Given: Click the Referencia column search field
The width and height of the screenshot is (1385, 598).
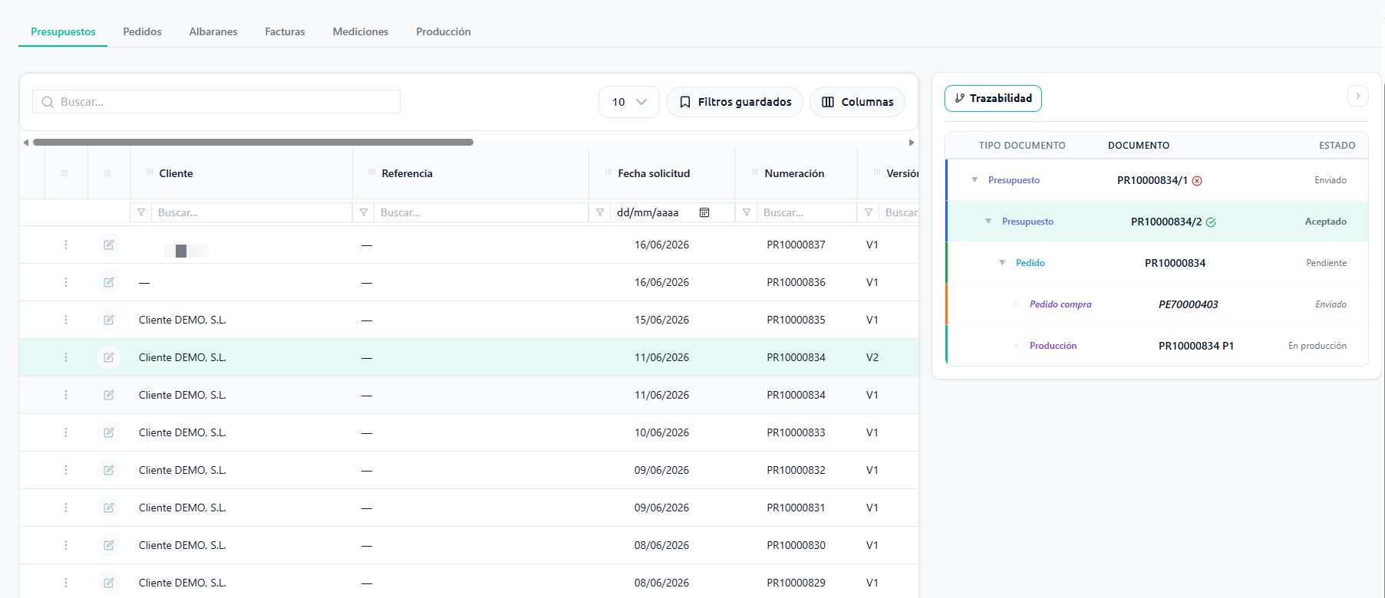Looking at the screenshot, I should 480,212.
